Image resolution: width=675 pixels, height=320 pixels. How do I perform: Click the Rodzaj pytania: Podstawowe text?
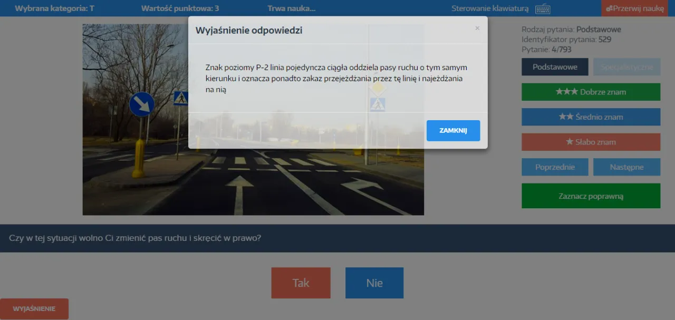coord(571,30)
